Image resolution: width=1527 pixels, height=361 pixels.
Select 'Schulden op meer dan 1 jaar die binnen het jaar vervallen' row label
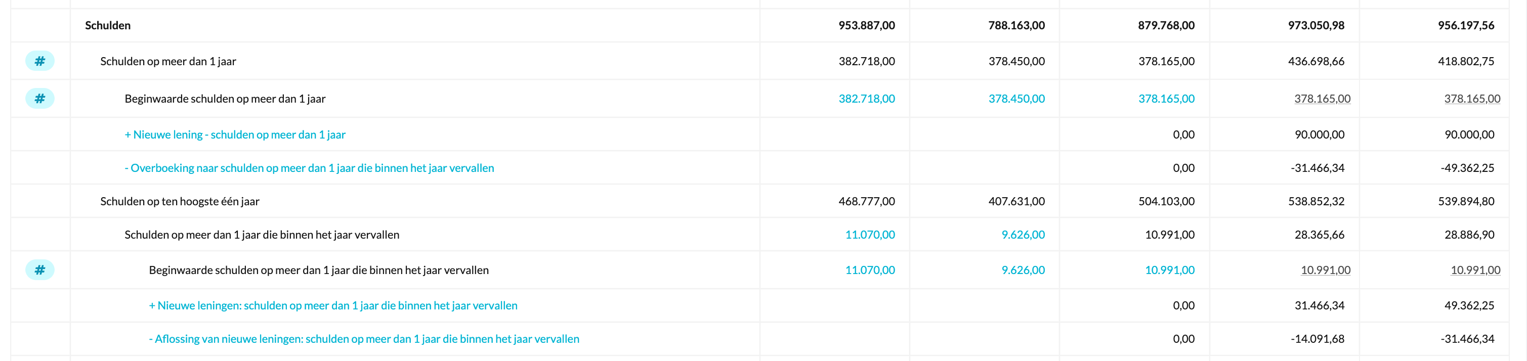coord(262,235)
